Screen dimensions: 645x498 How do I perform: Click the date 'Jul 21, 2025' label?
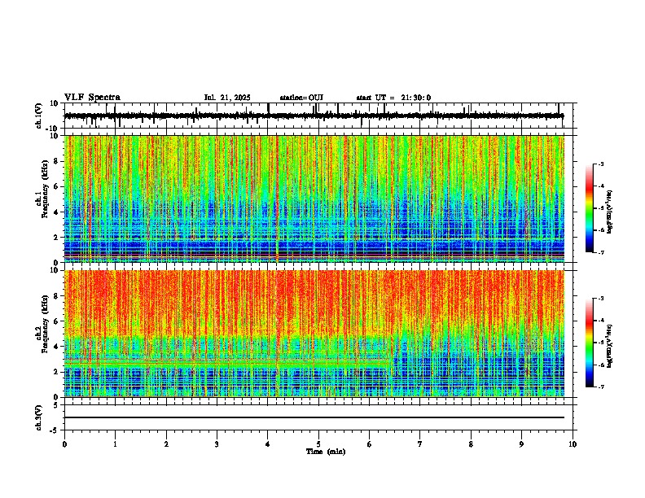[x=227, y=98]
